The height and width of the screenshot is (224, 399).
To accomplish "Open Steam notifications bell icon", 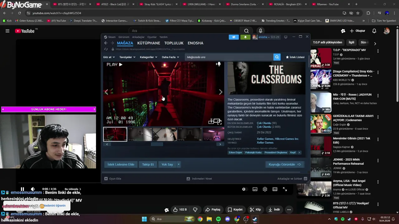I will click(245, 37).
